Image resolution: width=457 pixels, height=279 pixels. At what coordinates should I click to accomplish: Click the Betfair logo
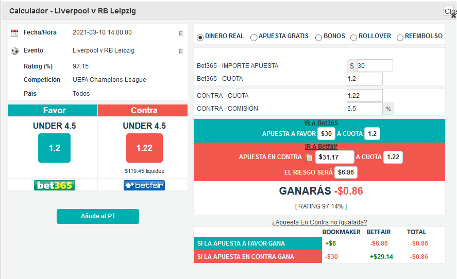tap(144, 185)
